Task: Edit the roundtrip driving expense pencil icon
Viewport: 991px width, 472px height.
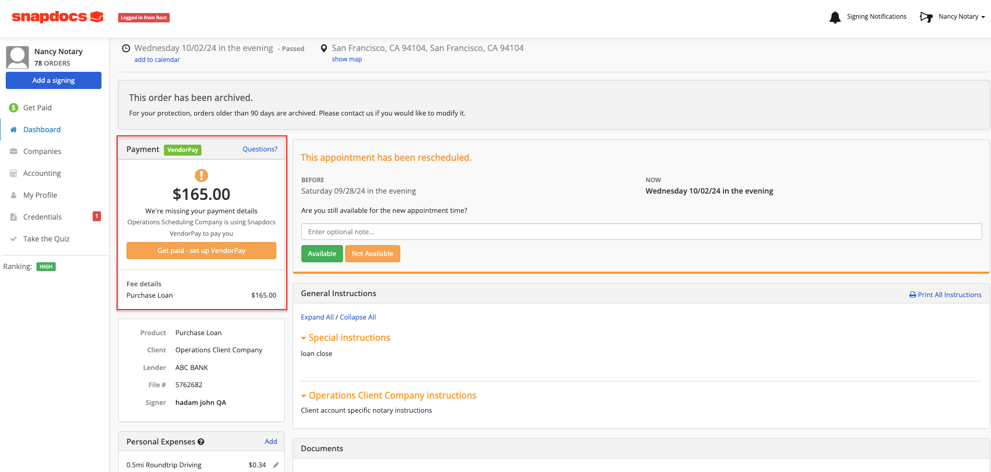Action: click(x=276, y=465)
